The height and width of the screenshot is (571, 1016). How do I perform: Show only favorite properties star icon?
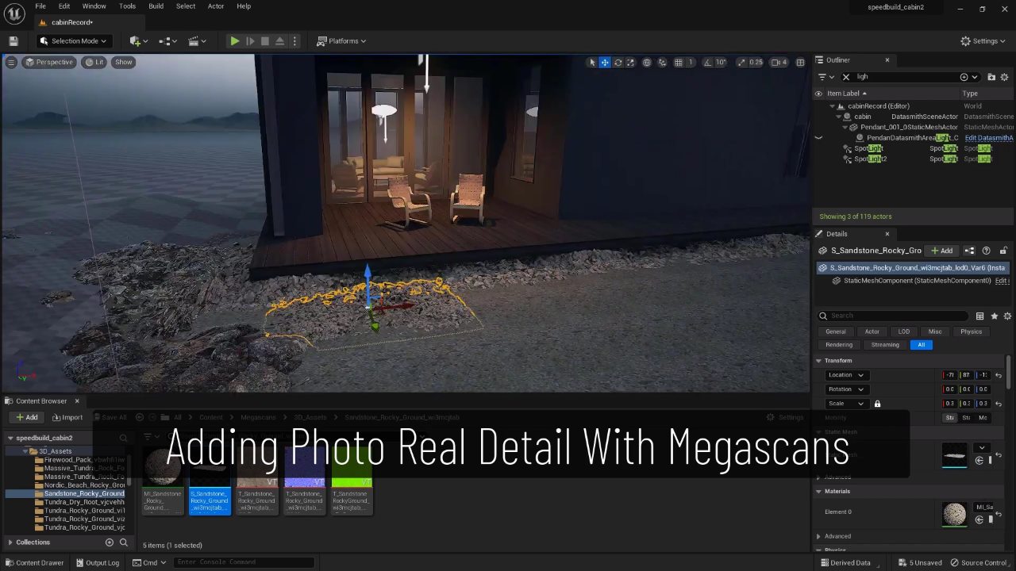[994, 316]
